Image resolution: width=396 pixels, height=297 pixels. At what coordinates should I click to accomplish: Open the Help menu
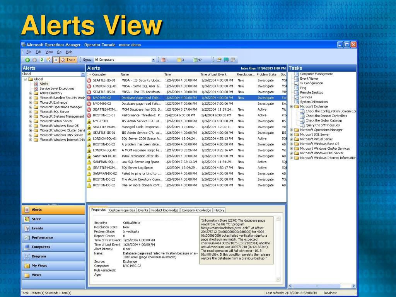click(69, 52)
